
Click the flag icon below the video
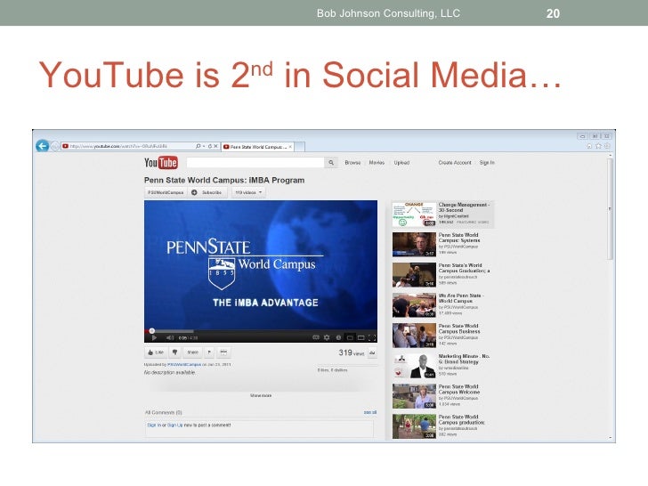click(x=209, y=352)
